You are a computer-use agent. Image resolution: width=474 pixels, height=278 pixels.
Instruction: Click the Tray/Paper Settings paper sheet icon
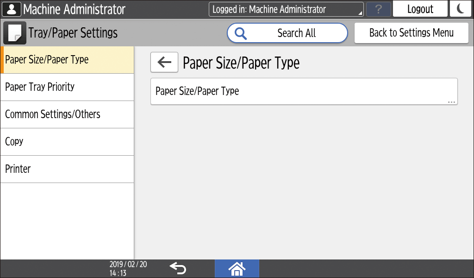coord(15,33)
